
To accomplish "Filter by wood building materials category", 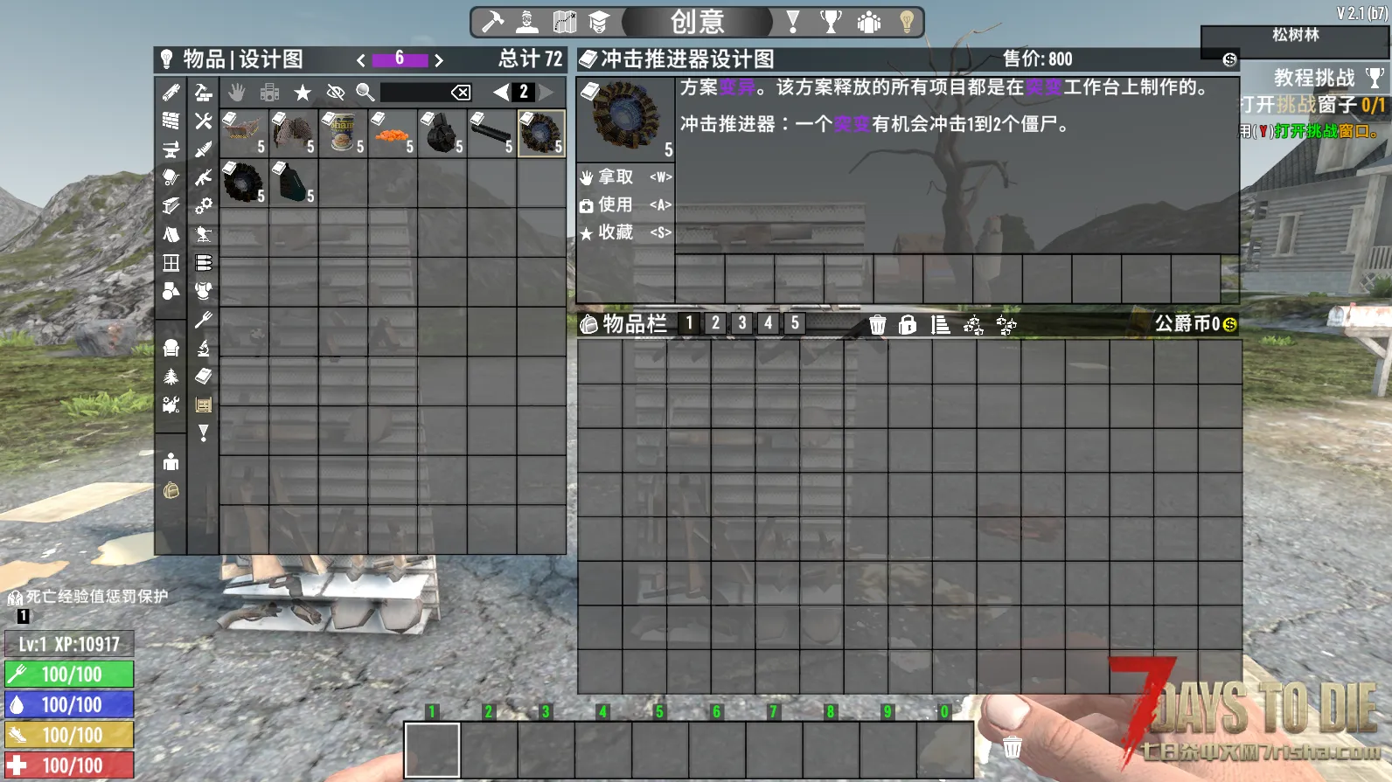I will click(x=171, y=92).
